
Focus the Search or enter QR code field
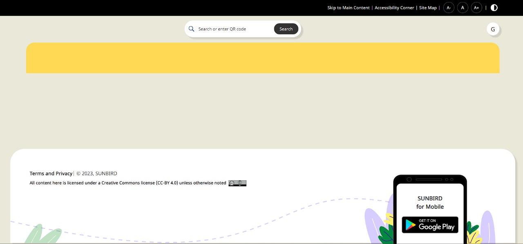coord(233,29)
